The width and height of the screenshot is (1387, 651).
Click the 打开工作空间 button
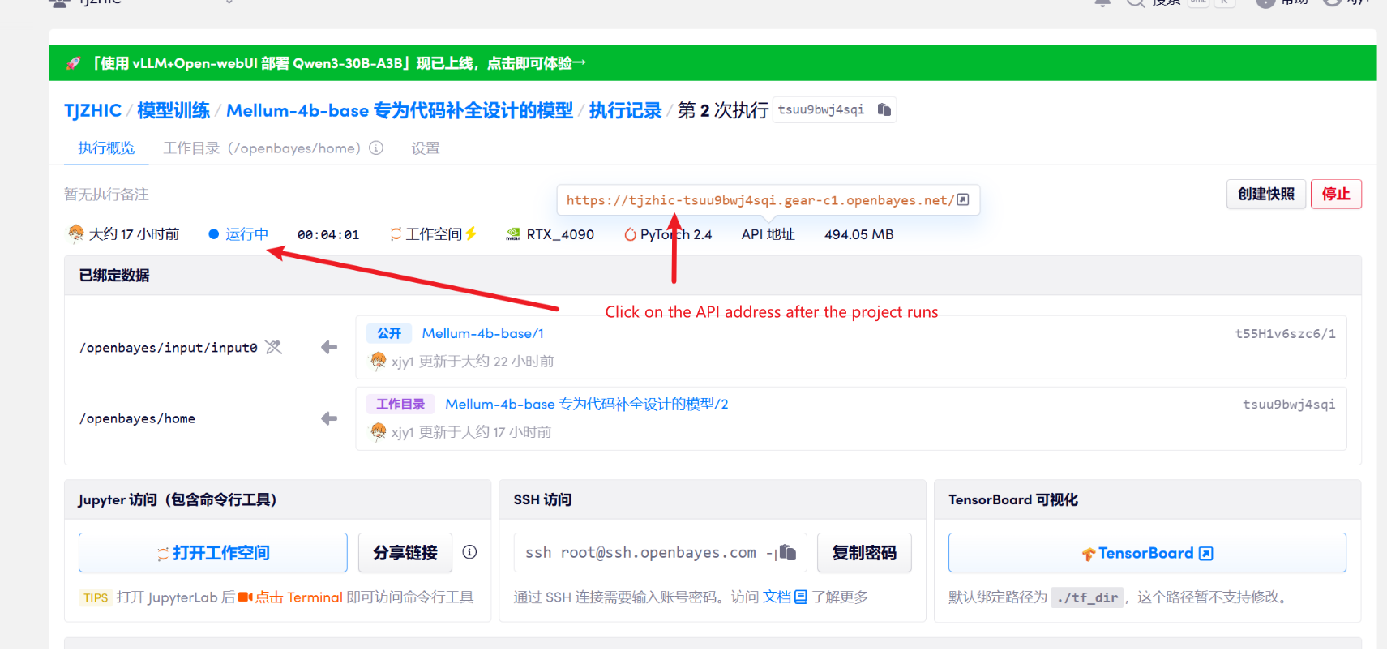coord(213,553)
